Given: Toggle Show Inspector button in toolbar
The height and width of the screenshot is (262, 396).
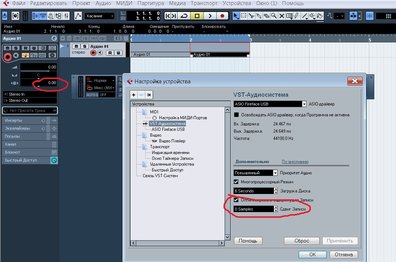Looking at the screenshot, I should click(36, 16).
